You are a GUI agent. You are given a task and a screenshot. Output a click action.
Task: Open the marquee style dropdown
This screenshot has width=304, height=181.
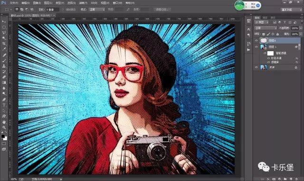coord(97,9)
